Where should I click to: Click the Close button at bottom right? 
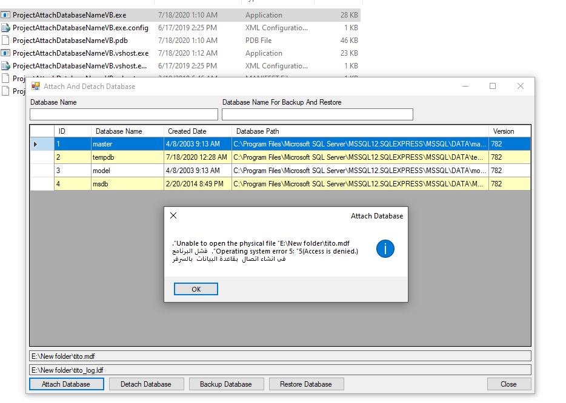pyautogui.click(x=508, y=384)
